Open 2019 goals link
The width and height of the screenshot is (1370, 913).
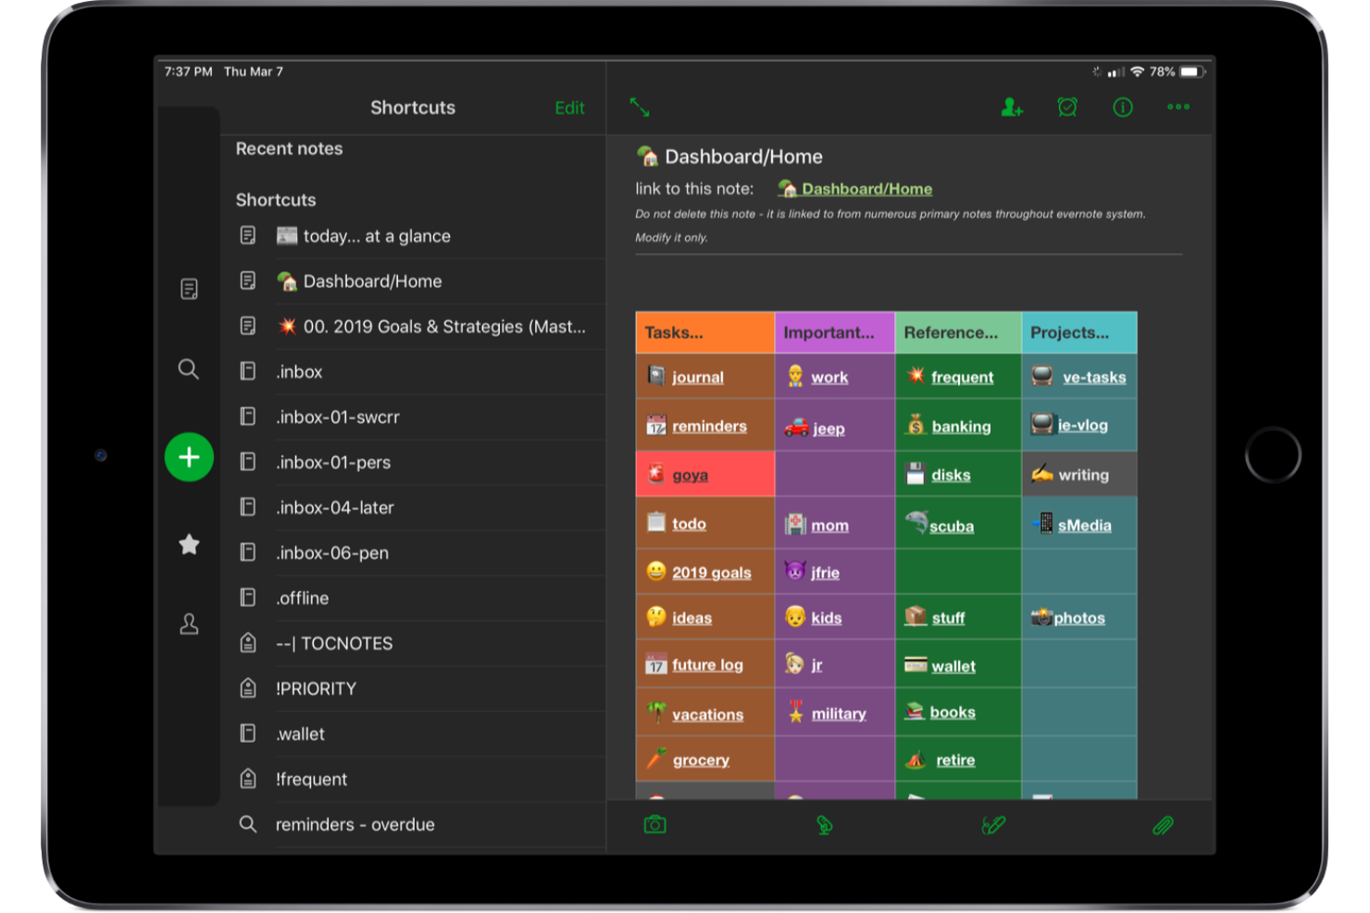pyautogui.click(x=711, y=573)
